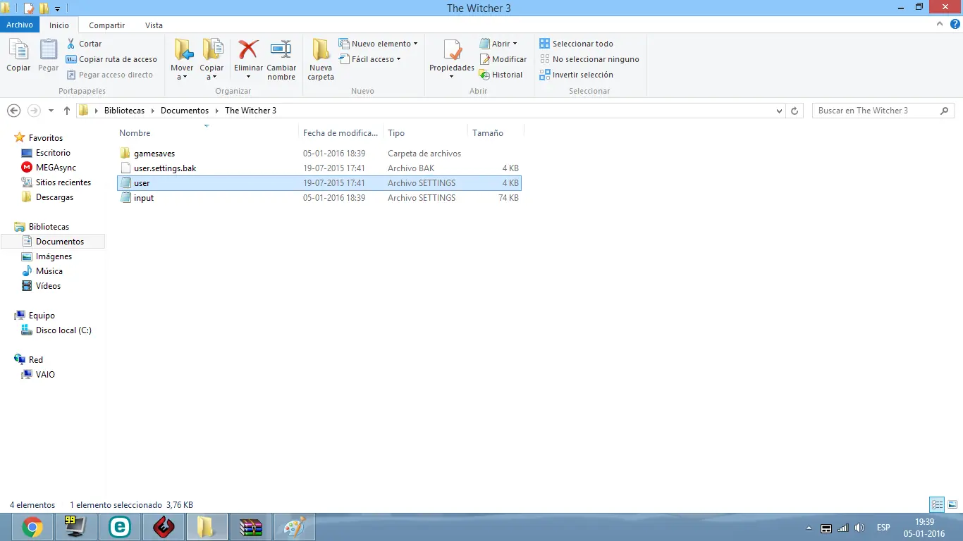Open Escritorio in Favoritos
The width and height of the screenshot is (963, 541).
tap(53, 153)
